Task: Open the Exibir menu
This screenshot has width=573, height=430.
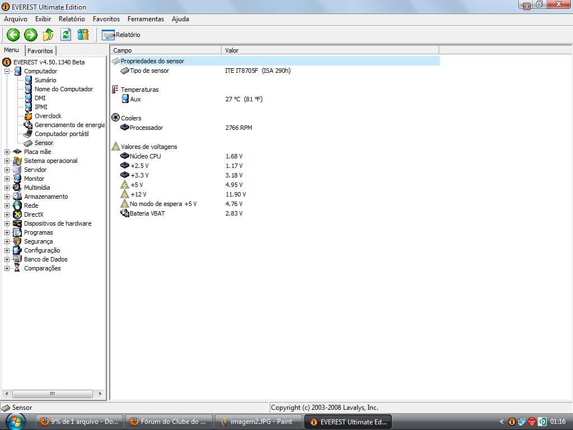Action: click(x=43, y=19)
